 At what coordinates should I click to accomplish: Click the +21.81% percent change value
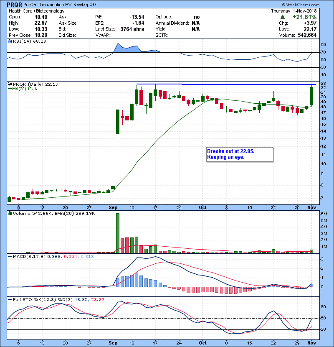pos(304,17)
